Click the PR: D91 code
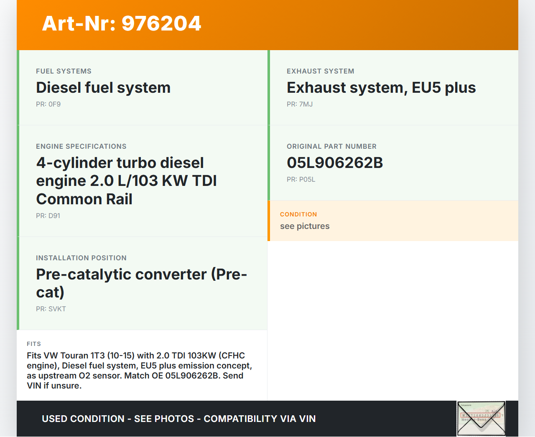Screen dimensions: 535x437 48,216
